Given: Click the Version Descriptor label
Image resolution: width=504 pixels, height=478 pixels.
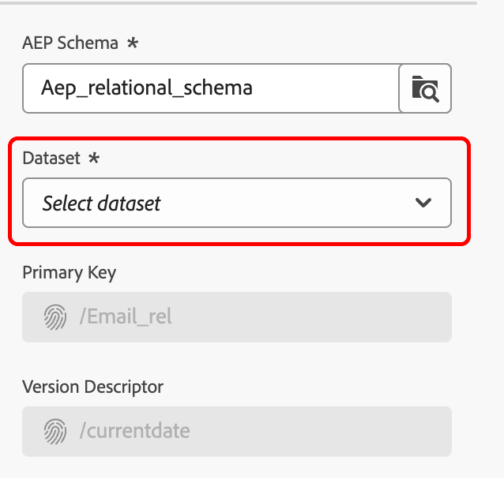Looking at the screenshot, I should click(x=92, y=387).
